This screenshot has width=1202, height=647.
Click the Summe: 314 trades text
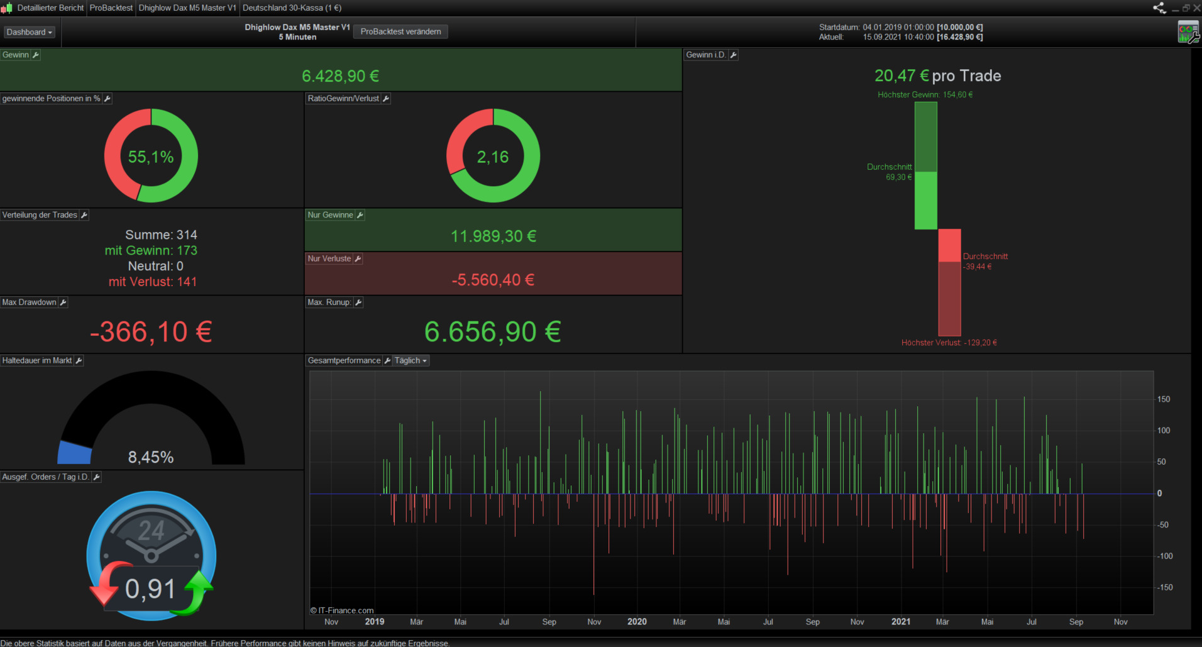pyautogui.click(x=162, y=235)
